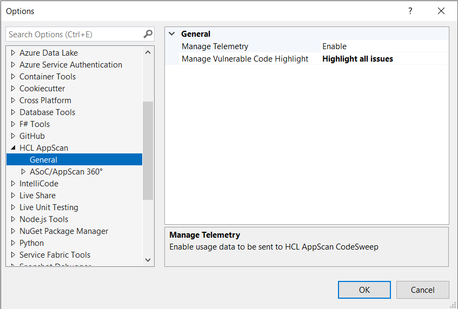Expand the IntelliCode node
This screenshot has width=458, height=309.
click(13, 184)
